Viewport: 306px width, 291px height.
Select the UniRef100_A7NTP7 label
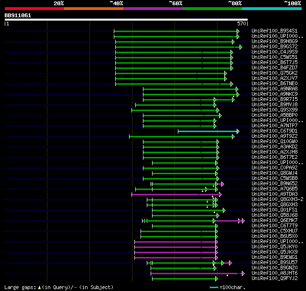(274, 126)
